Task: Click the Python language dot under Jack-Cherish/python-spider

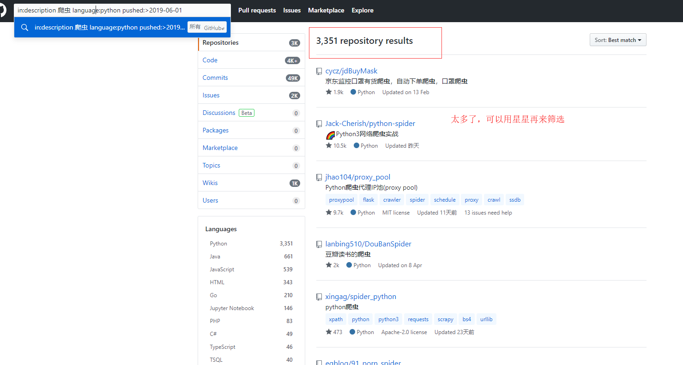Action: 357,146
